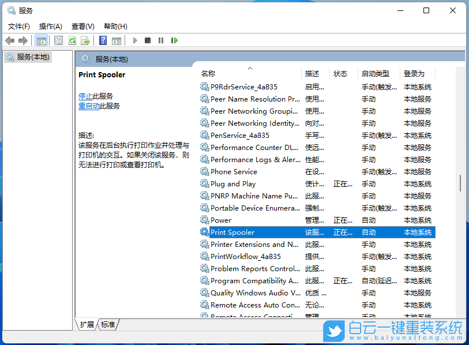469x345 pixels.
Task: Toggle the console tree pane via toolbar icon
Action: (41, 40)
